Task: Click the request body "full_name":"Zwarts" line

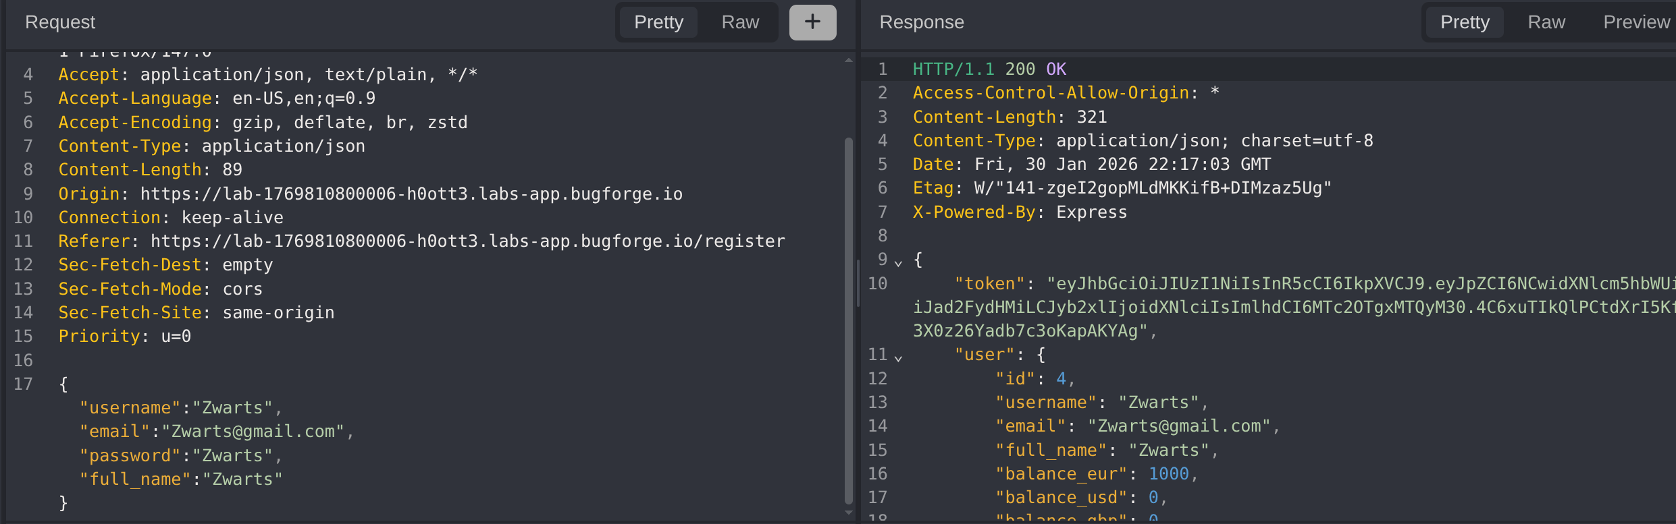Action: 180,479
